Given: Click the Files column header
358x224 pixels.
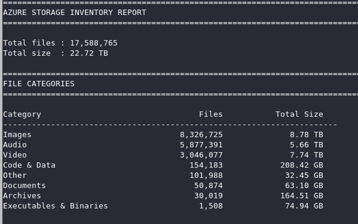Looking at the screenshot, I should (211, 114).
